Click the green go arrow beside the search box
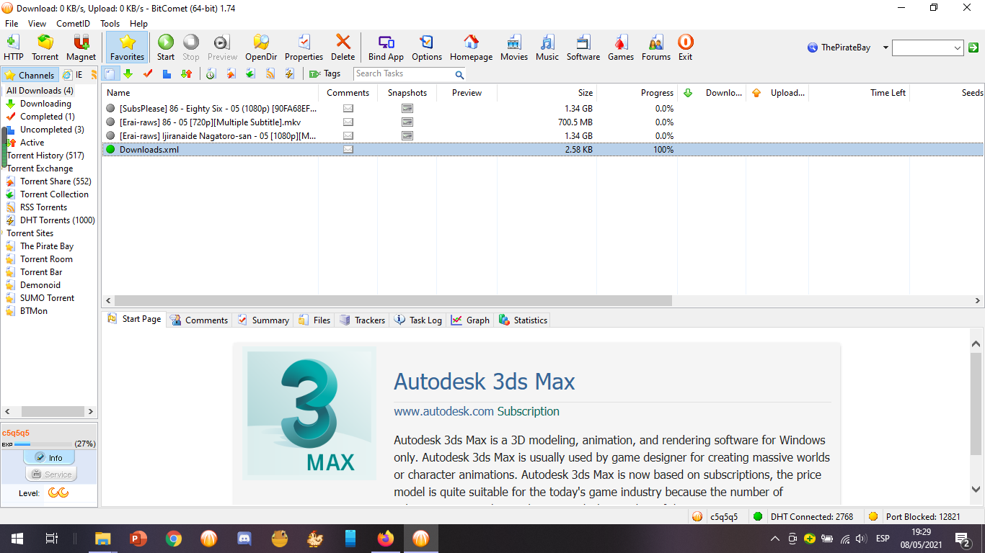The image size is (985, 553). tap(973, 48)
